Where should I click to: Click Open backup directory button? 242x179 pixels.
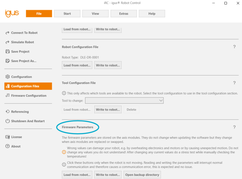click(x=142, y=175)
